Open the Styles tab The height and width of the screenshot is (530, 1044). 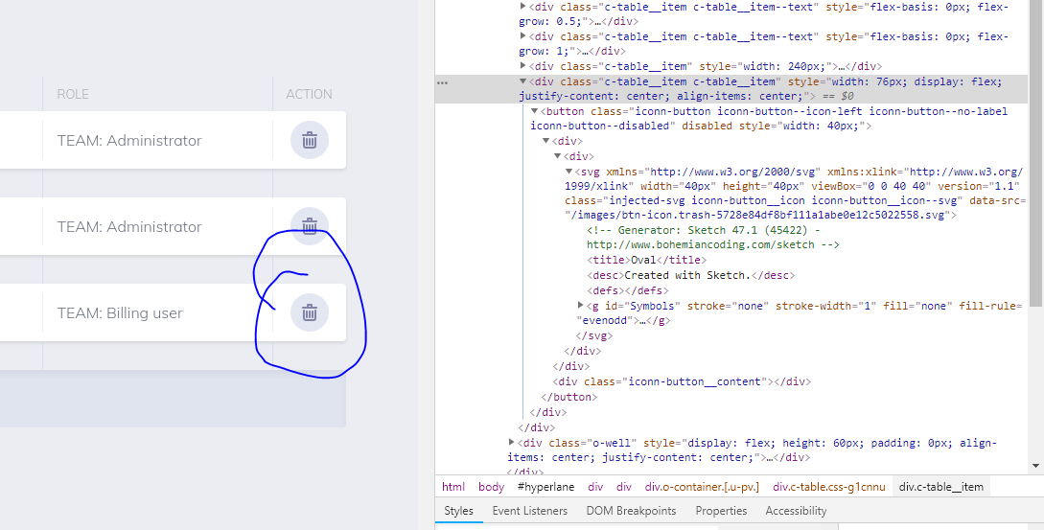coord(459,511)
